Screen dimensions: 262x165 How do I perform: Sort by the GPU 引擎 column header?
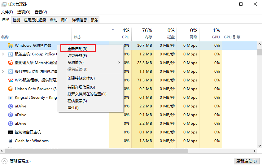tap(239, 34)
